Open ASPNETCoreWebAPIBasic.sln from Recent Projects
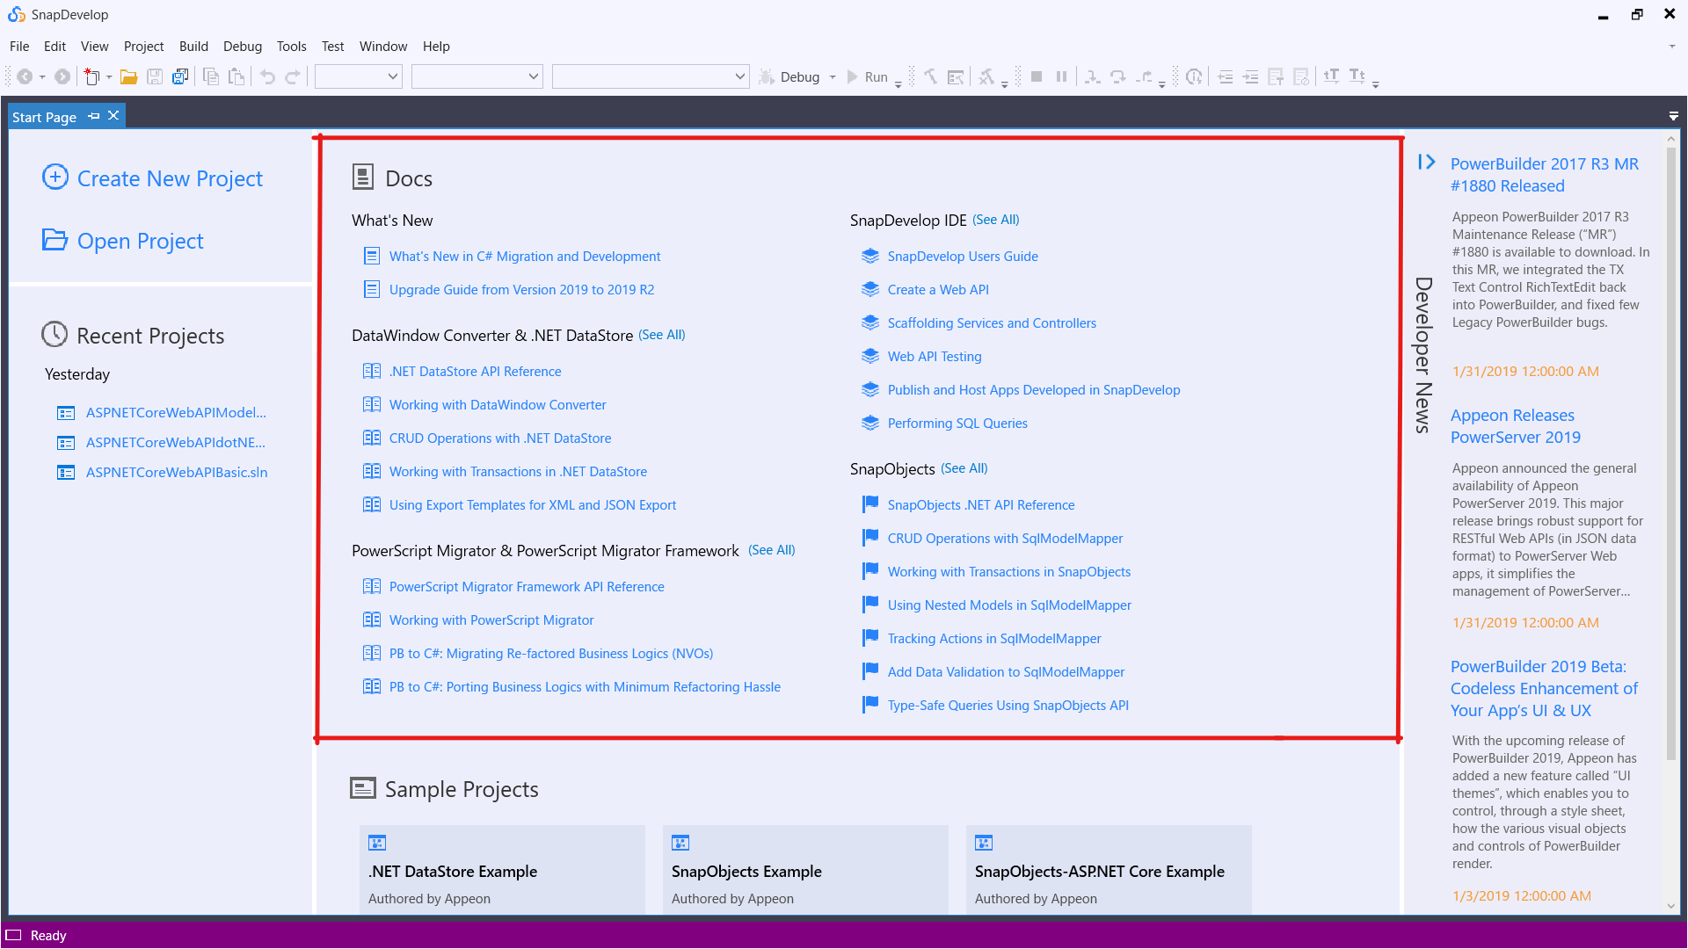This screenshot has height=949, width=1688. (176, 472)
